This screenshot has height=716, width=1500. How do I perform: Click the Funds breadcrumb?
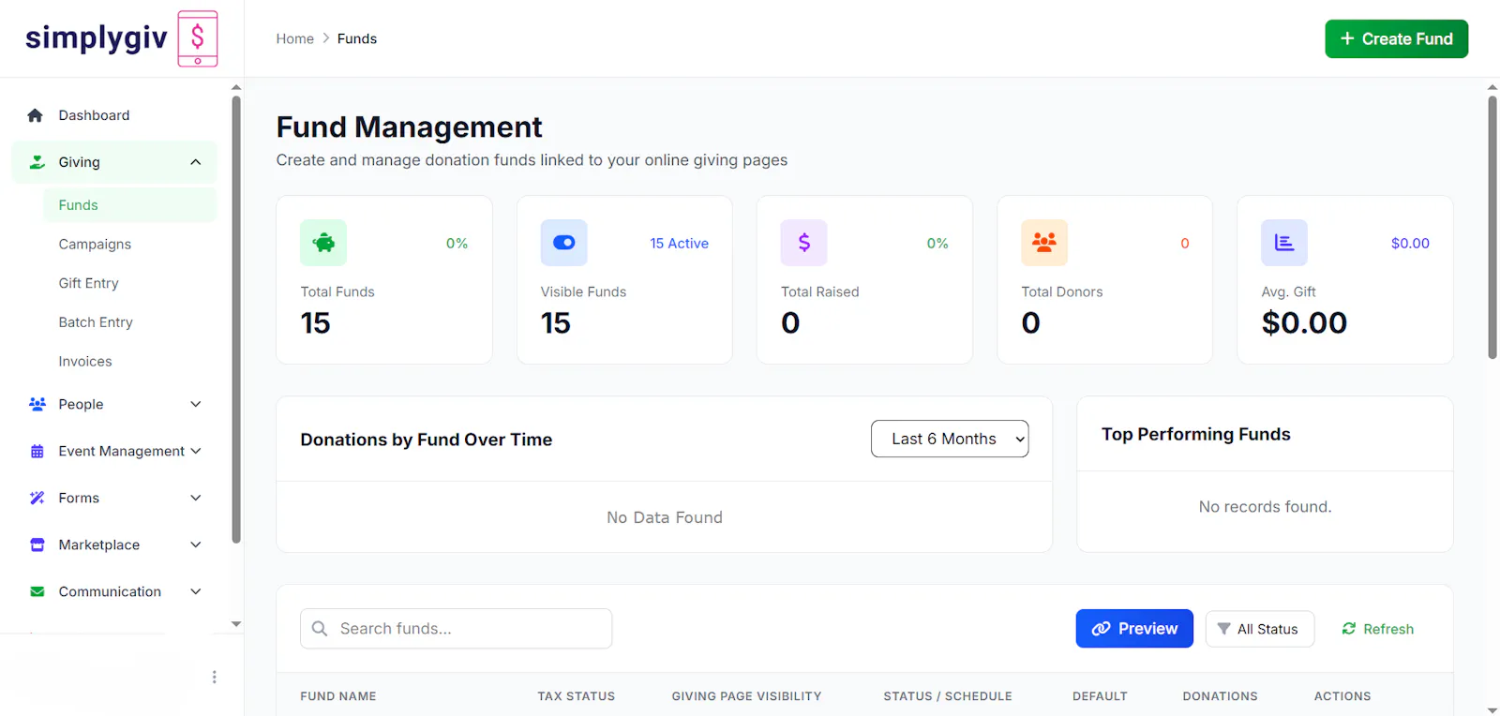pyautogui.click(x=357, y=38)
